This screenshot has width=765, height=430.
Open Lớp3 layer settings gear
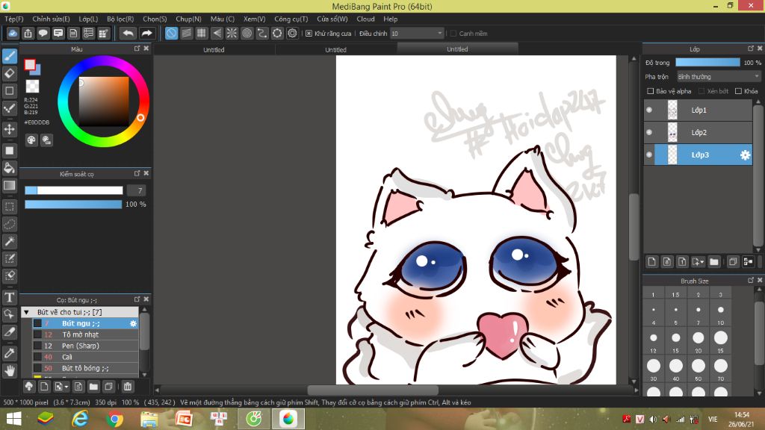pos(745,155)
